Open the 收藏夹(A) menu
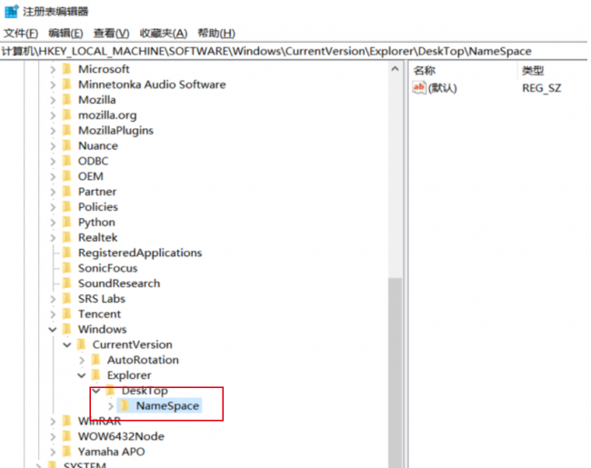The image size is (591, 468). (163, 33)
